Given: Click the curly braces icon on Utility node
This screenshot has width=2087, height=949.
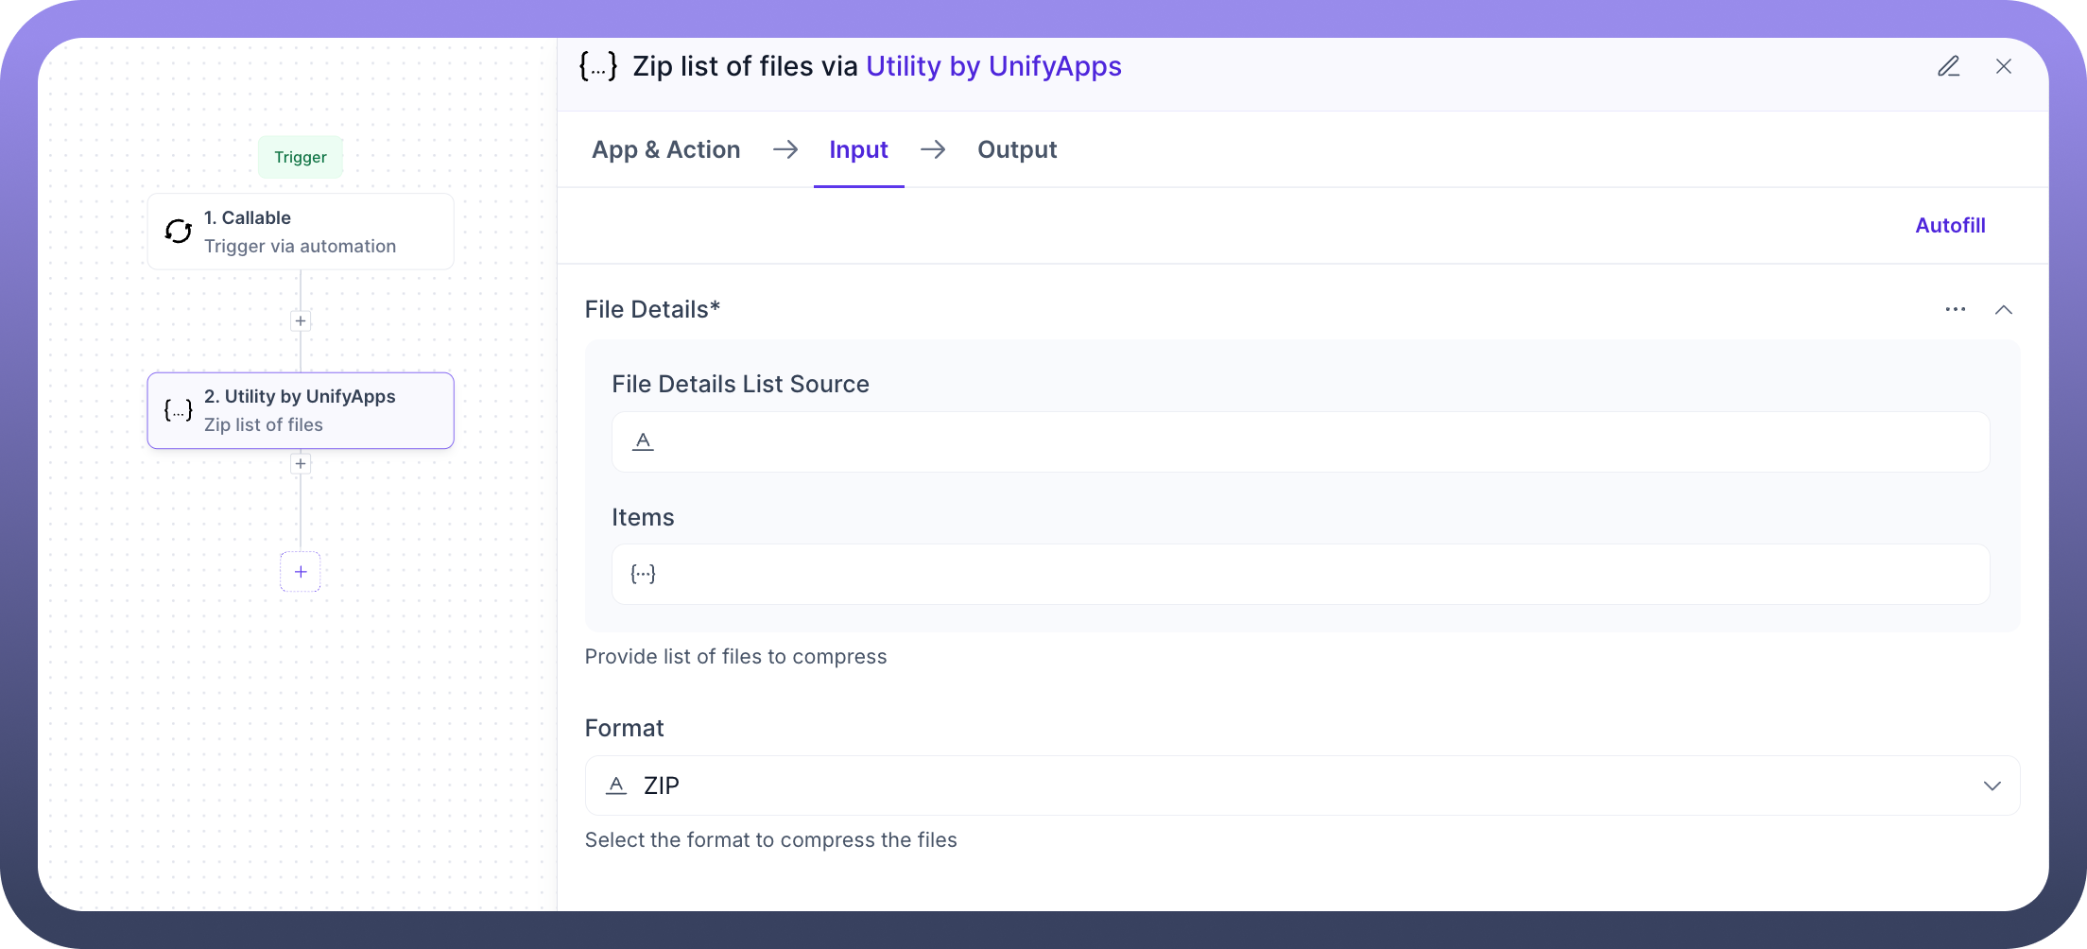Looking at the screenshot, I should click(179, 410).
